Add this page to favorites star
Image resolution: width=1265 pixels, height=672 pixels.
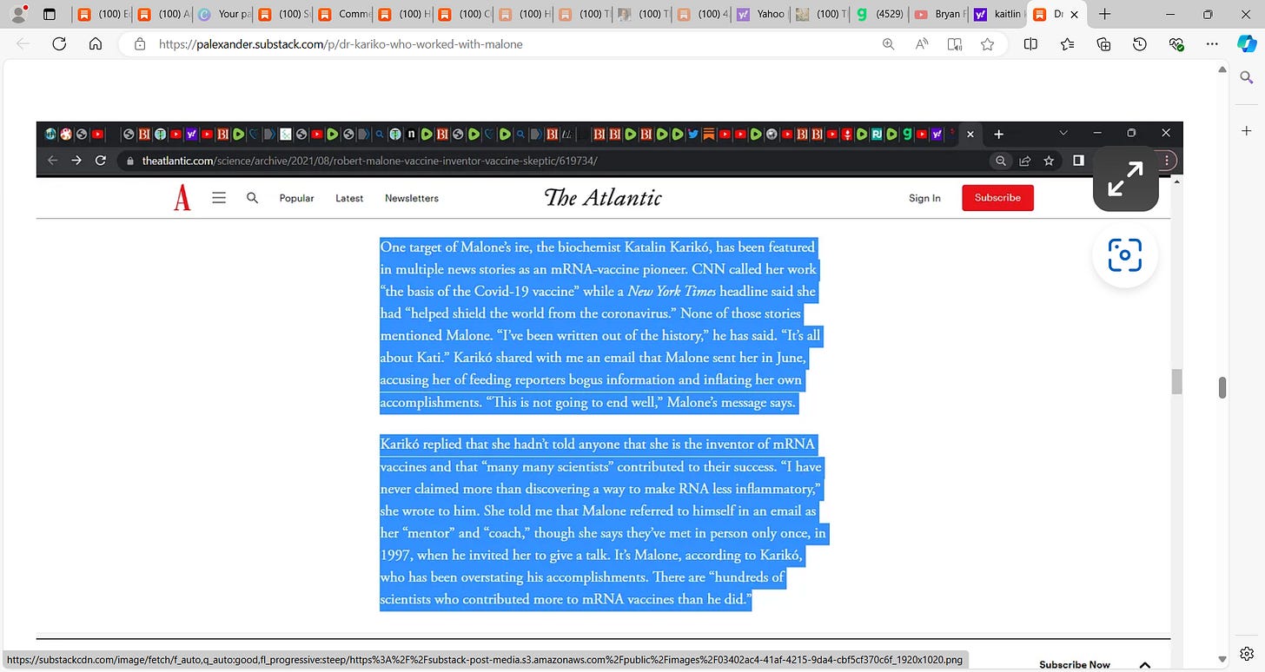(987, 44)
